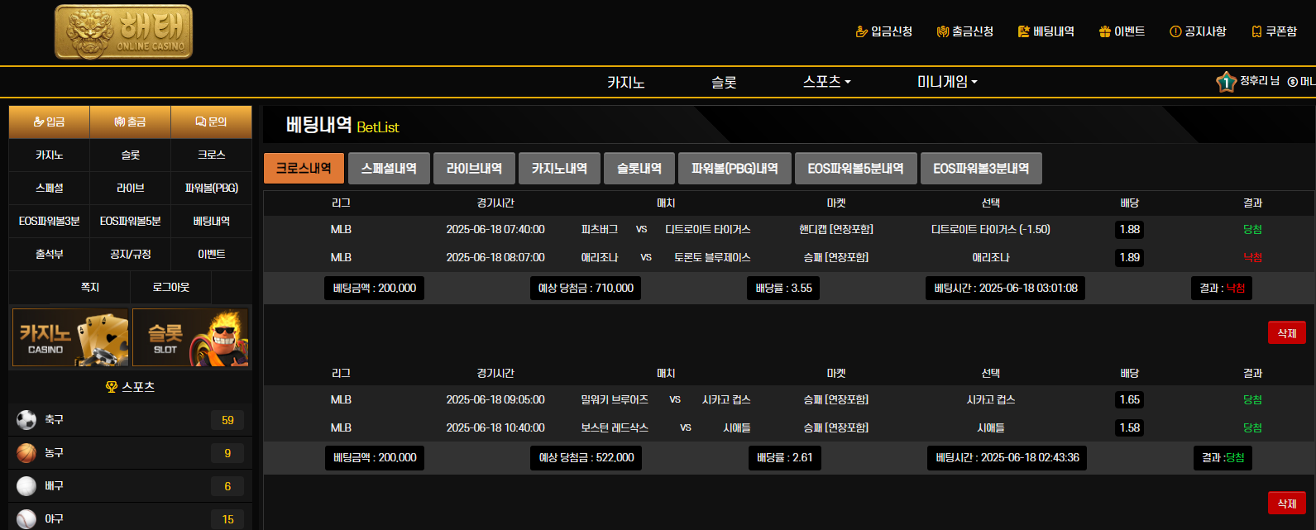Open 입금신청 deposit request in header

(x=883, y=31)
